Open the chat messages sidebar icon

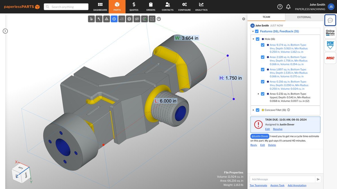click(330, 20)
